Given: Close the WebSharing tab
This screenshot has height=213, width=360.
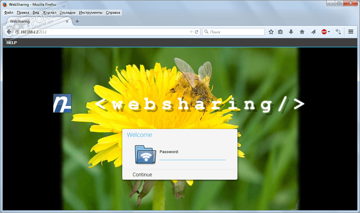Looking at the screenshot, I should tap(67, 21).
